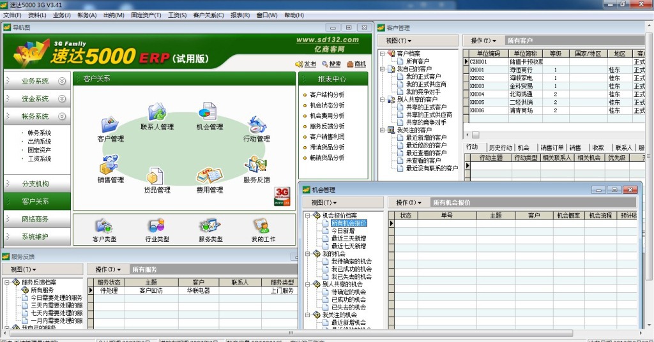Open 机会状态分析 report link
The height and width of the screenshot is (342, 654).
pyautogui.click(x=327, y=105)
